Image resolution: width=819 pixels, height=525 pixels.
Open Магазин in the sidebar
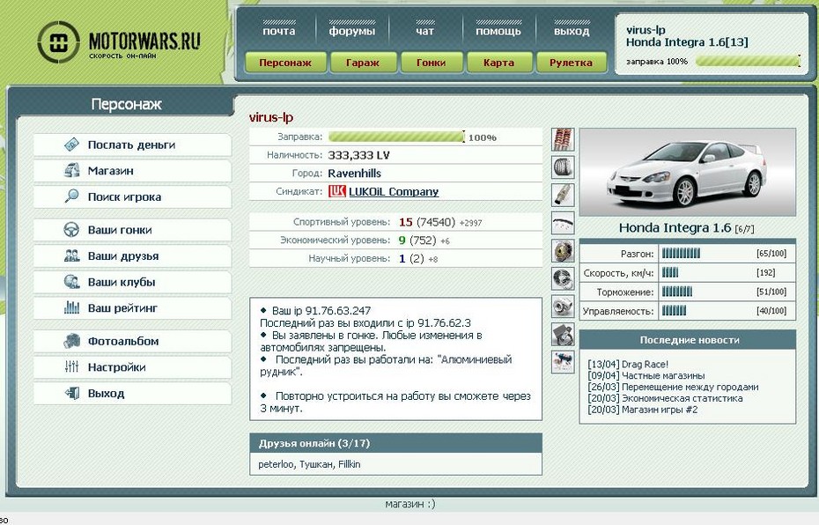pyautogui.click(x=133, y=171)
